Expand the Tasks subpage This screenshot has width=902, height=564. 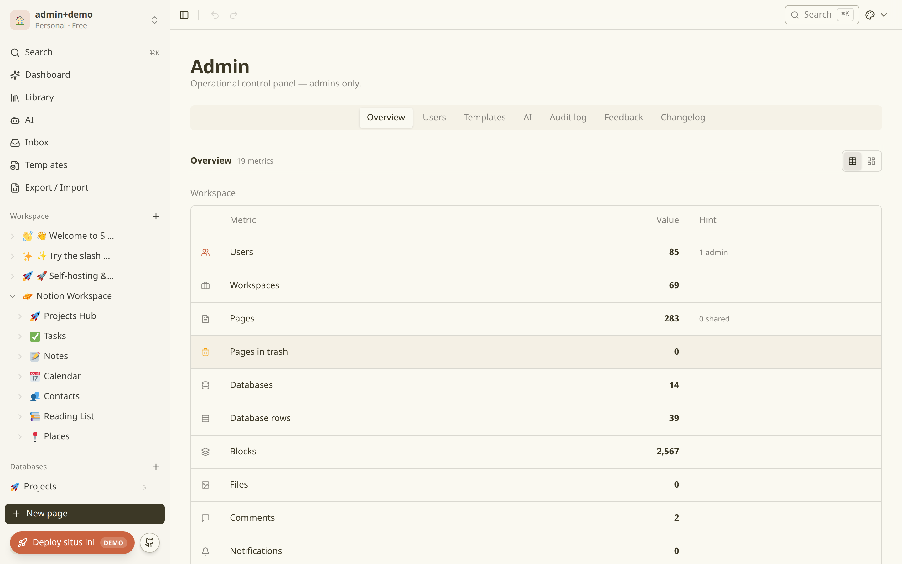20,337
